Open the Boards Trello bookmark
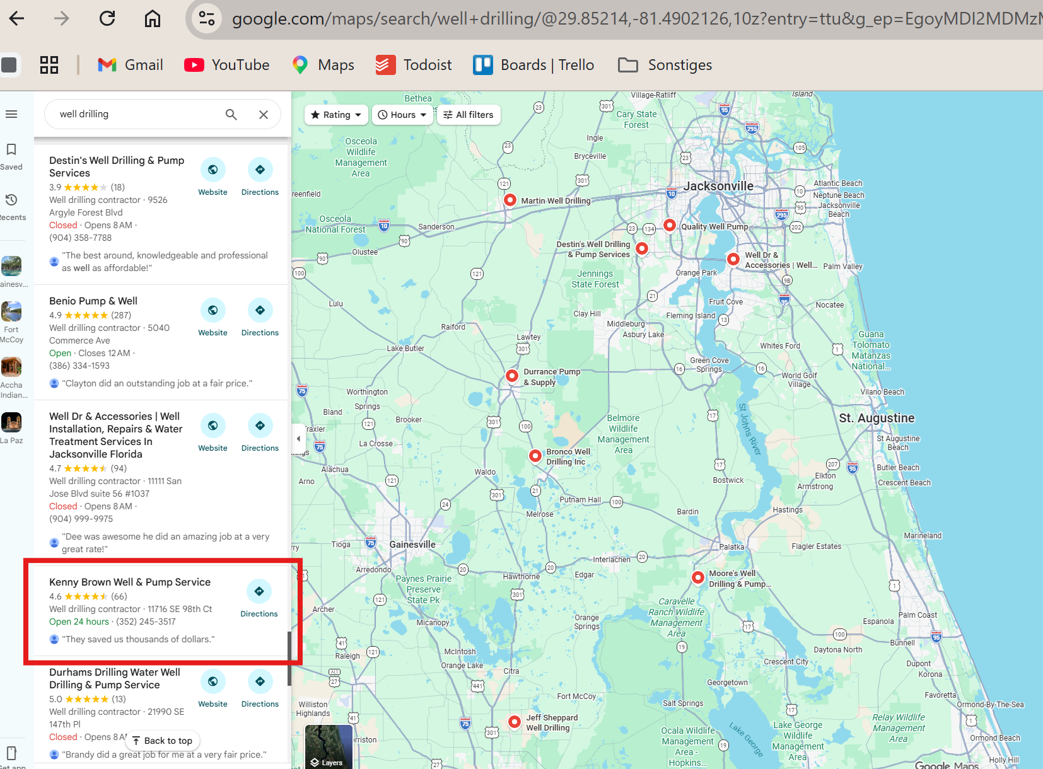The image size is (1043, 769). coord(533,64)
